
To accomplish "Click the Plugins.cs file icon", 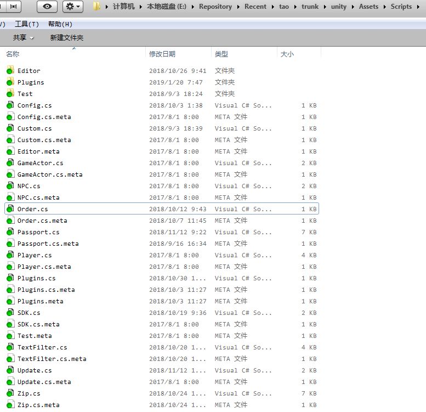I will tap(10, 278).
